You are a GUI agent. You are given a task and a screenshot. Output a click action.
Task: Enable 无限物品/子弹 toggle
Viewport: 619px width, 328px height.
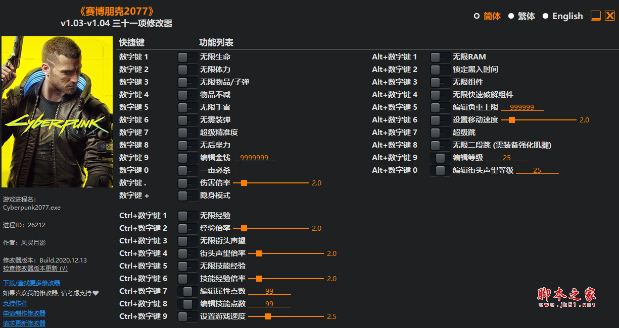(x=187, y=82)
